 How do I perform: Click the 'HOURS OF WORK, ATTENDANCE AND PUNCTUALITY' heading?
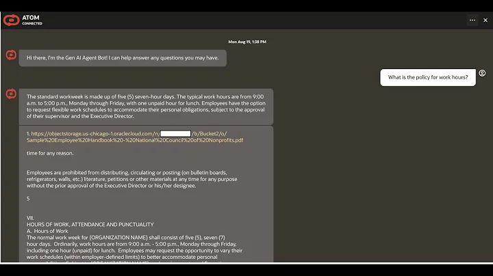(90, 225)
